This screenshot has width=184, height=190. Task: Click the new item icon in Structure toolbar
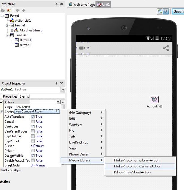3,10
